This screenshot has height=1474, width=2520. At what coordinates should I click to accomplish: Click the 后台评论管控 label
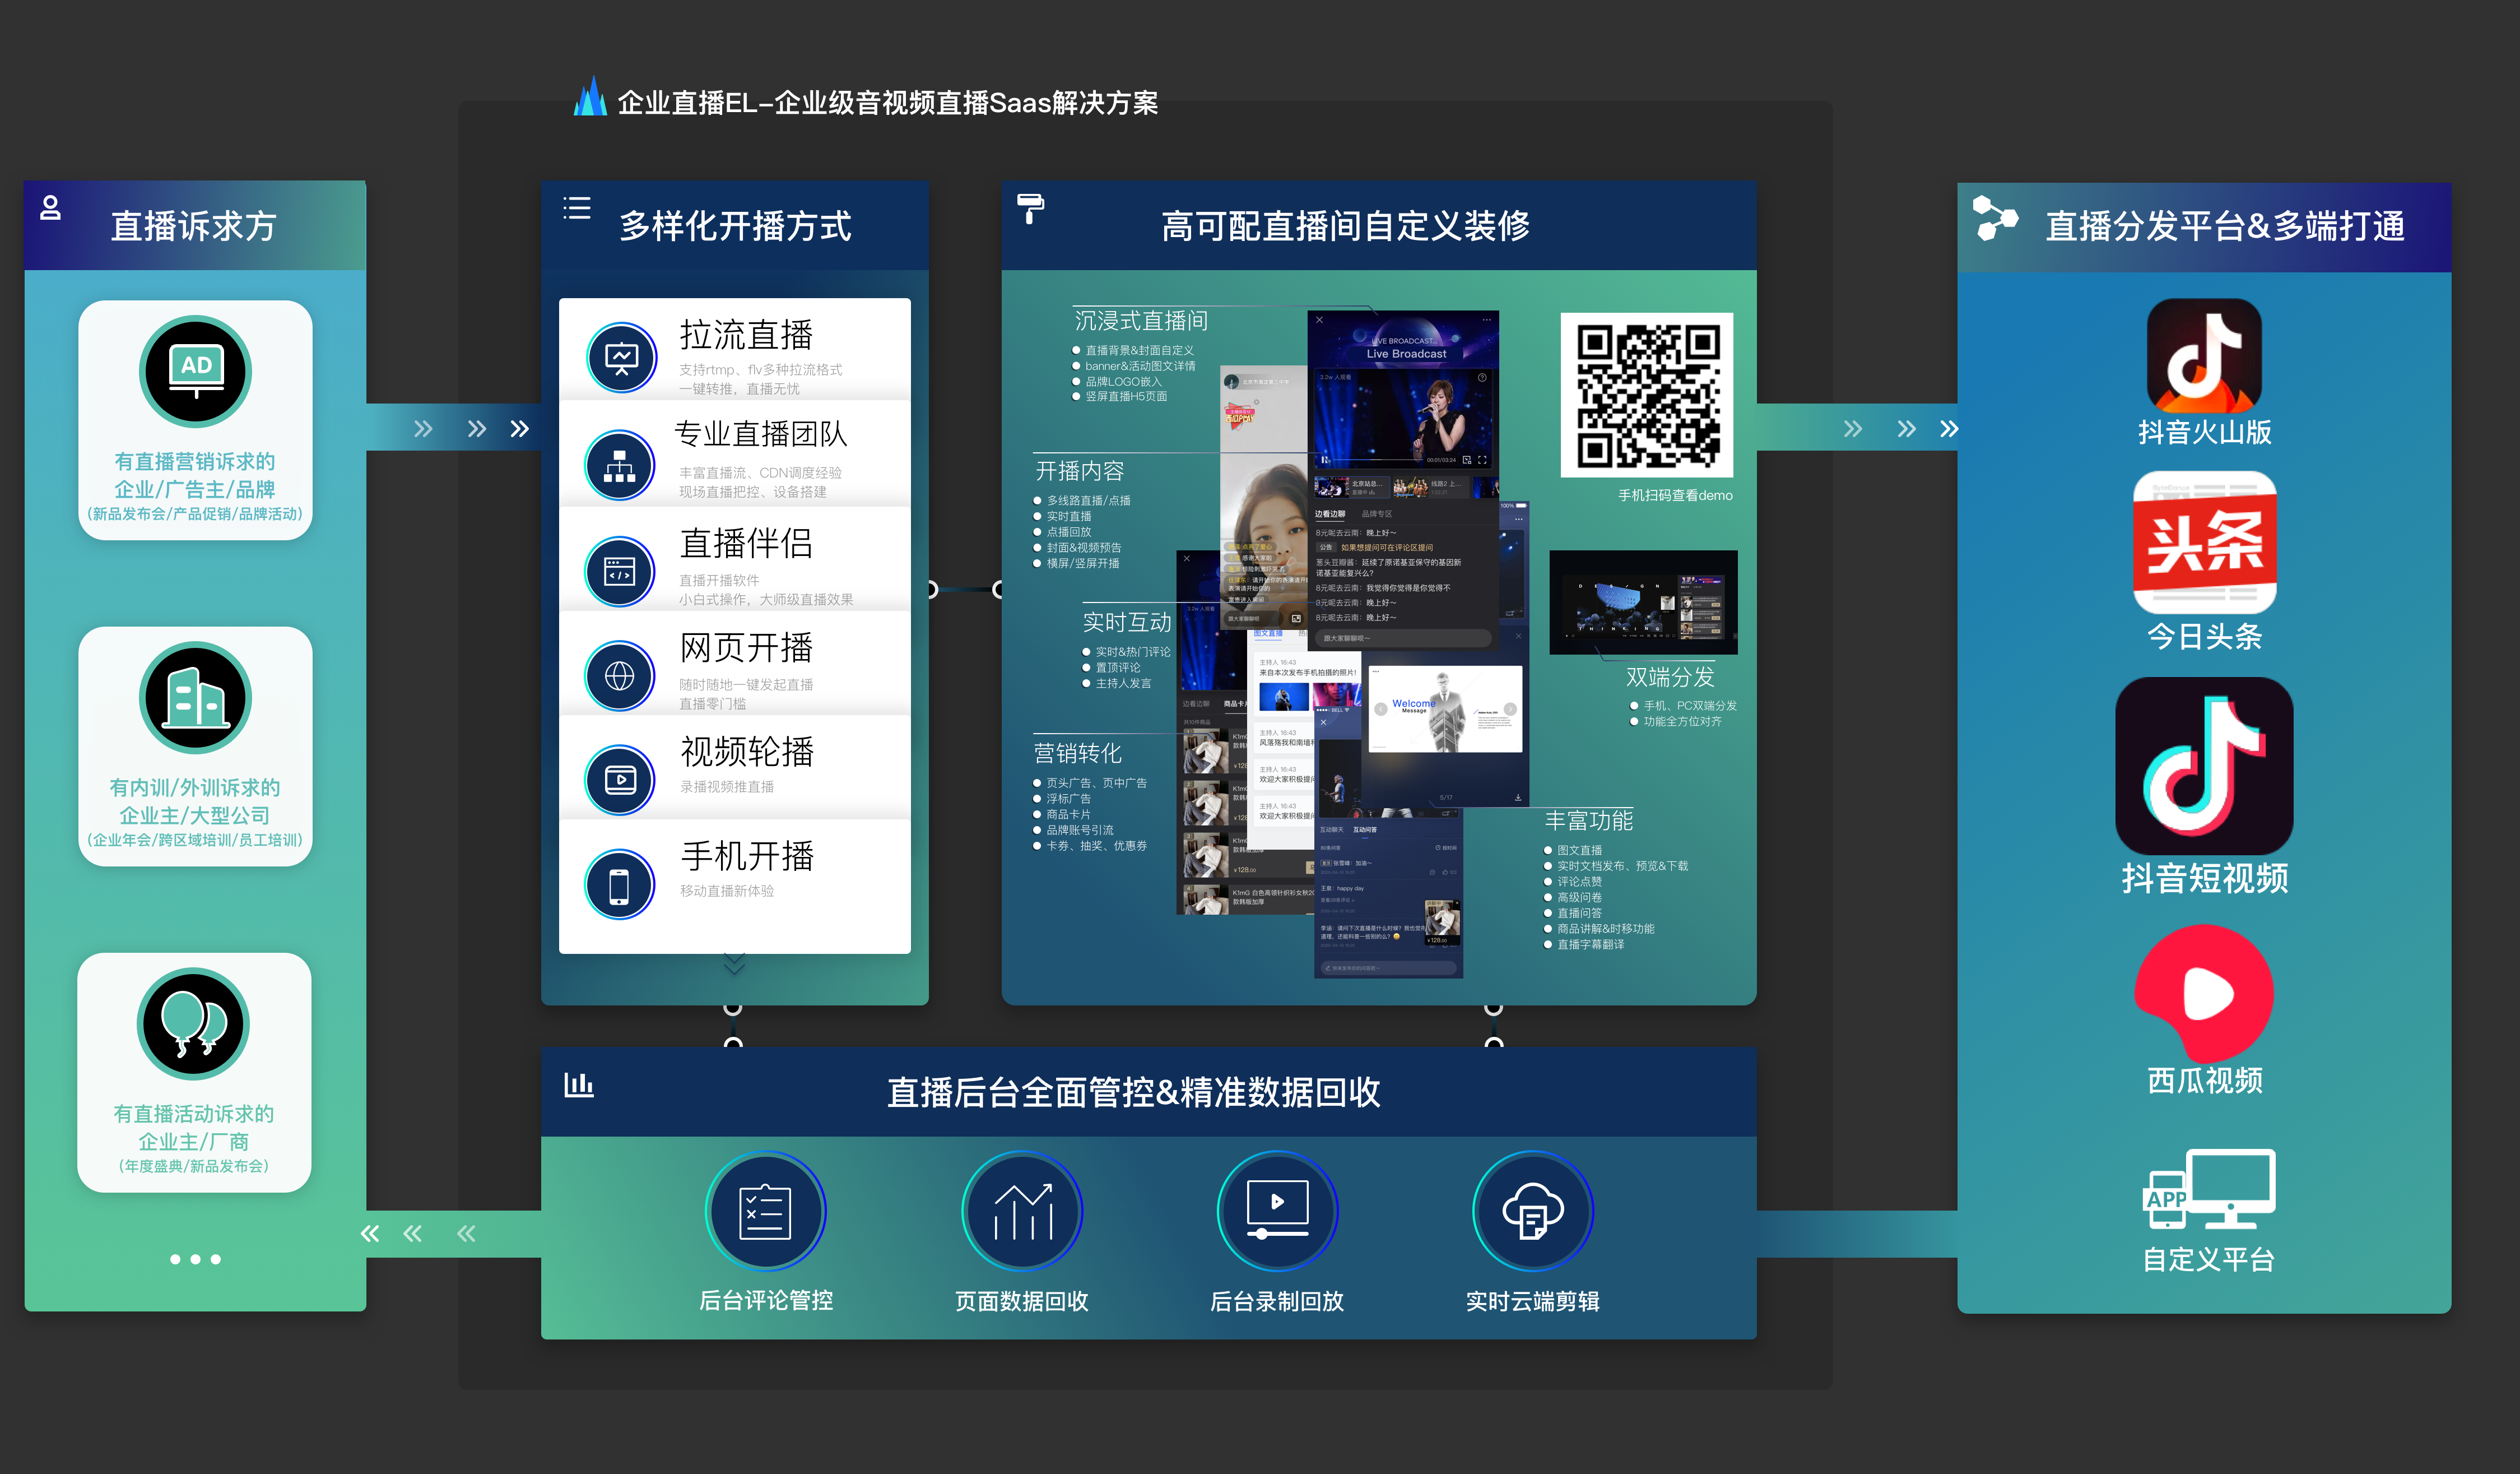point(766,1301)
